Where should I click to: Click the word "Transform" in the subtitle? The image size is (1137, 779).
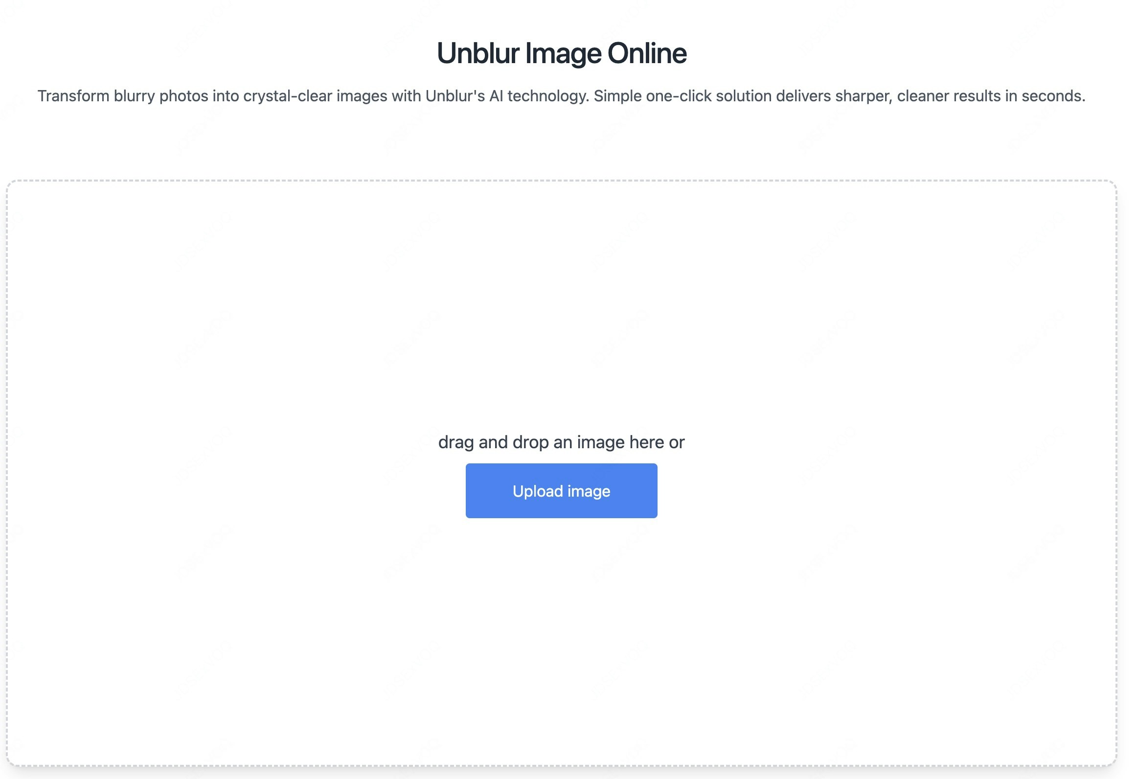73,96
